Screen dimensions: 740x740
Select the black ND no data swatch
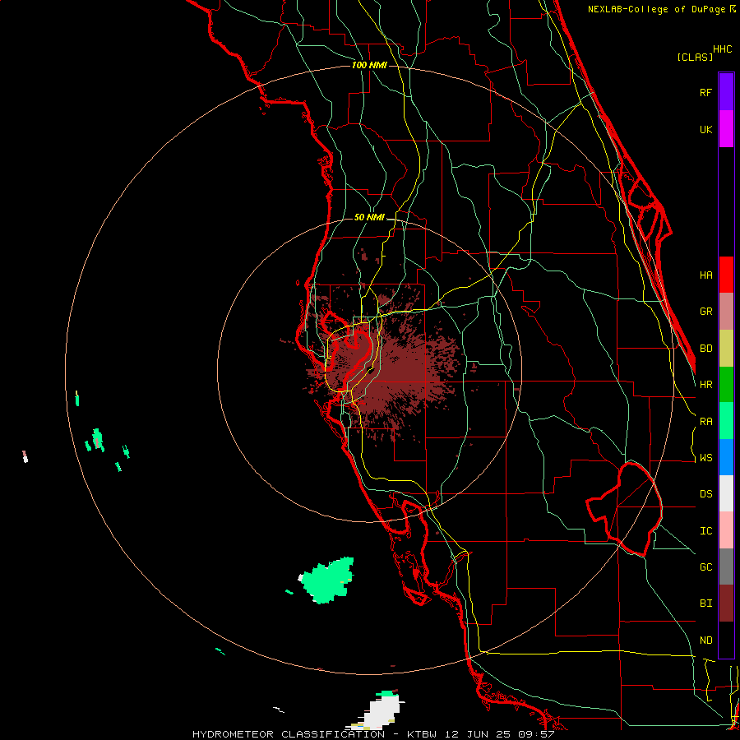click(x=726, y=640)
